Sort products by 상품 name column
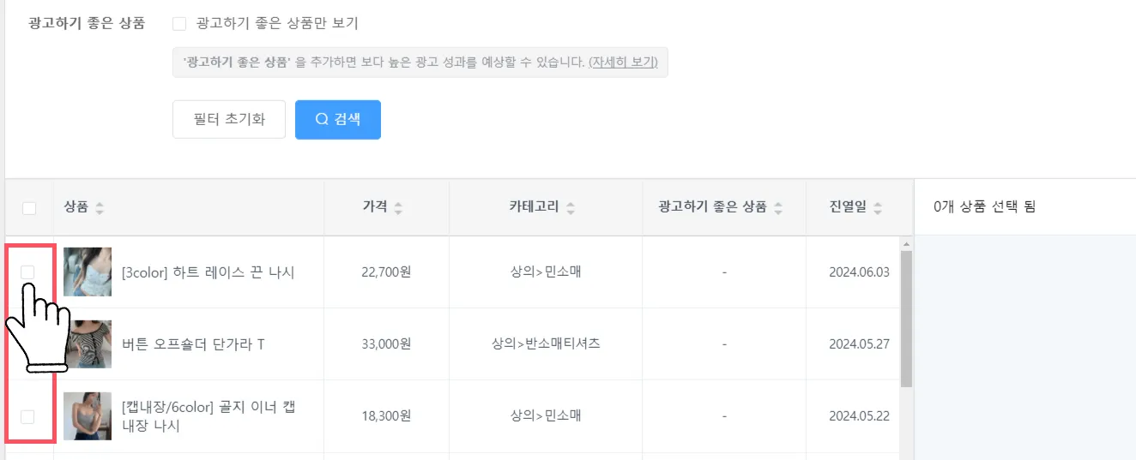The width and height of the screenshot is (1136, 460). pyautogui.click(x=100, y=208)
